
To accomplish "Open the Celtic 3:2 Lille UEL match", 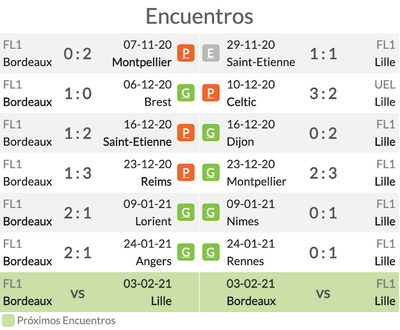I will [299, 93].
